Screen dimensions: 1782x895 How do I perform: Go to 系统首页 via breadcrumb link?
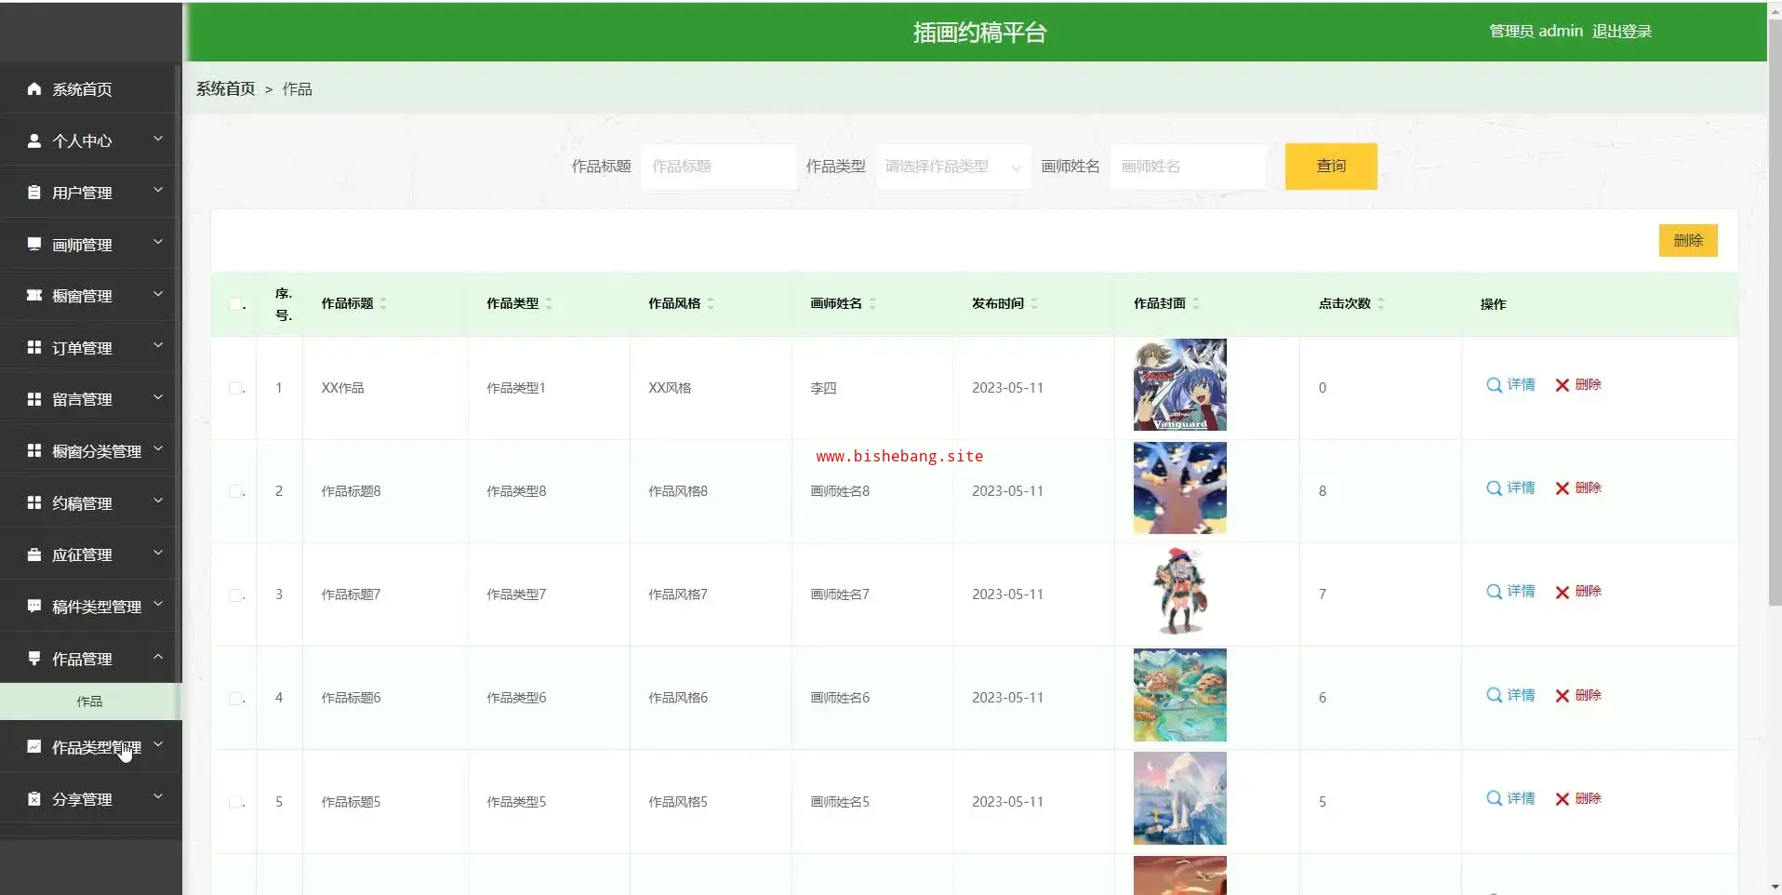pyautogui.click(x=225, y=88)
